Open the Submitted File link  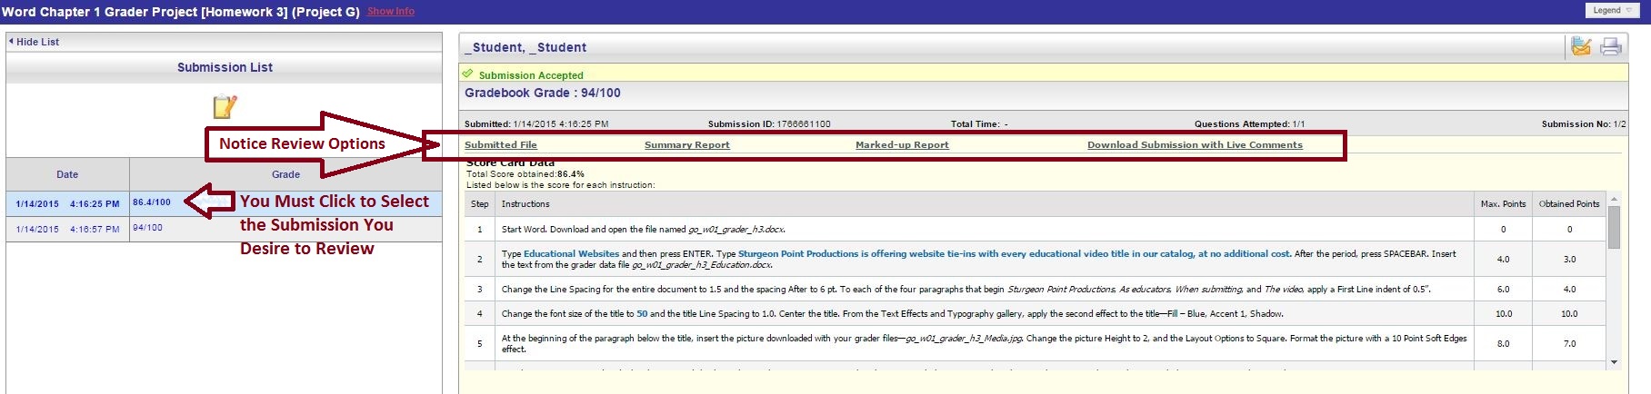tap(500, 145)
